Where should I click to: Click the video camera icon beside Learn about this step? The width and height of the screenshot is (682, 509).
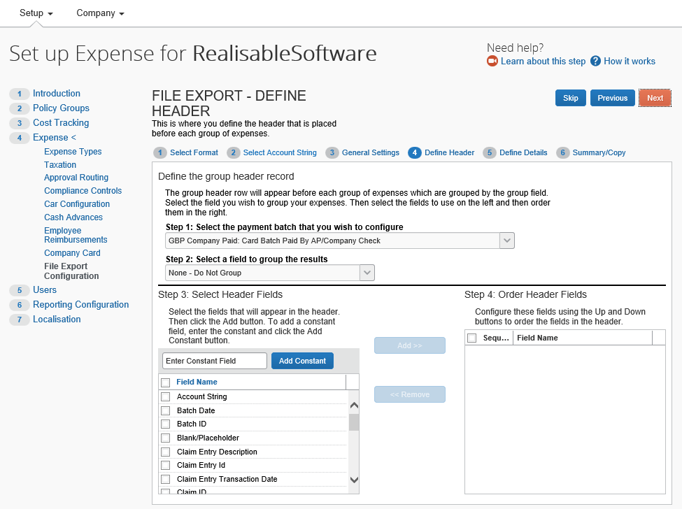[492, 62]
